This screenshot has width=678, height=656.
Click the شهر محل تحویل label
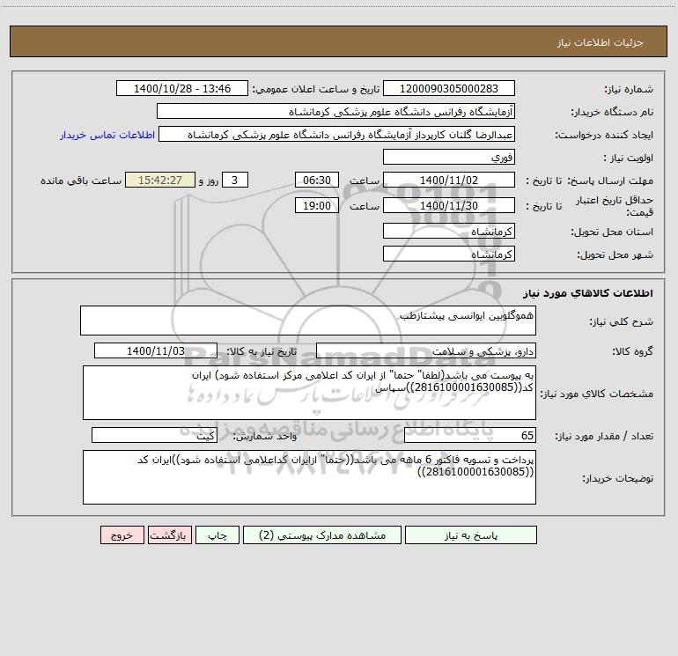pyautogui.click(x=615, y=254)
